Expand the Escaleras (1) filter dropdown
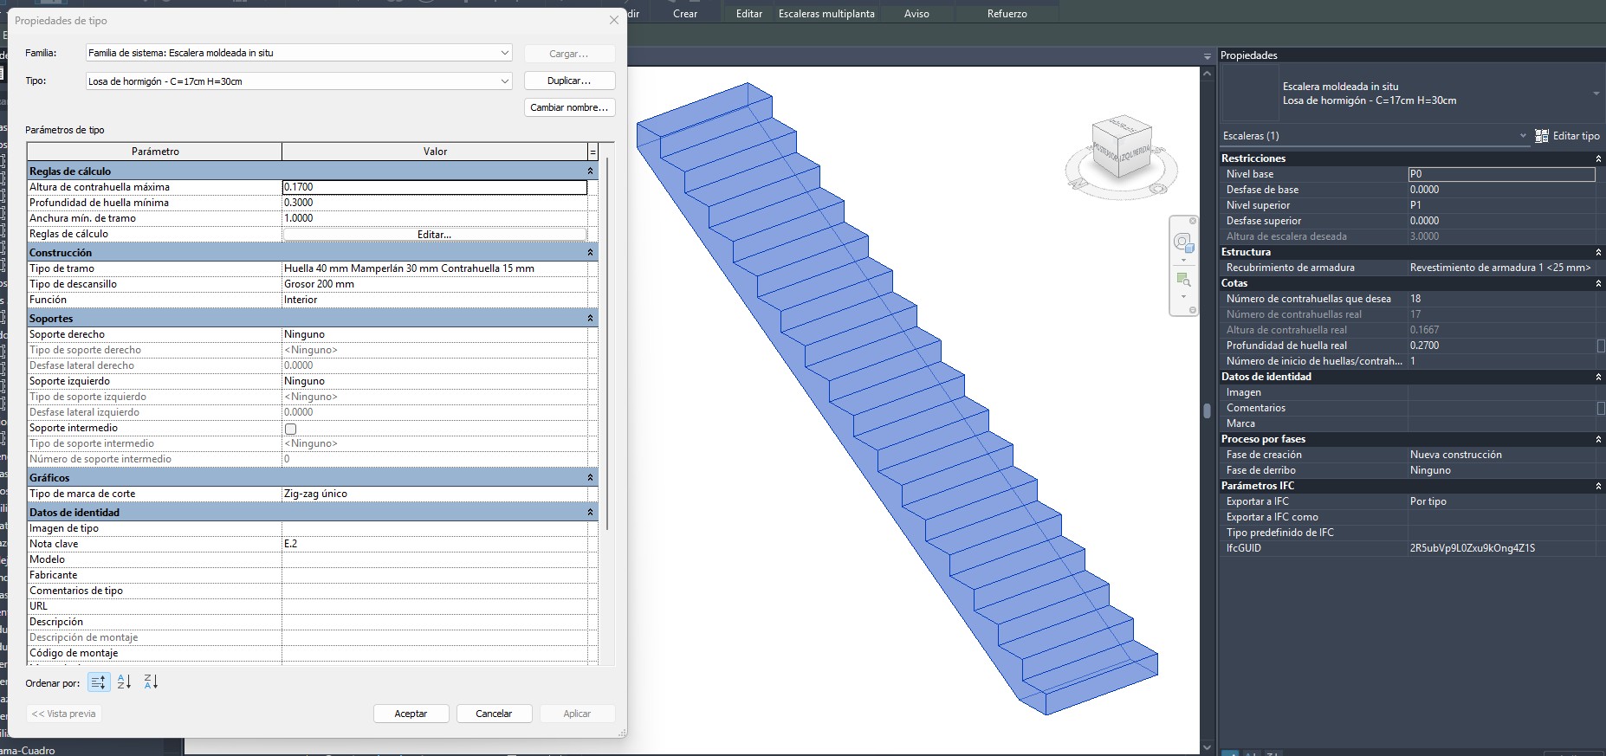1606x756 pixels. (1522, 136)
